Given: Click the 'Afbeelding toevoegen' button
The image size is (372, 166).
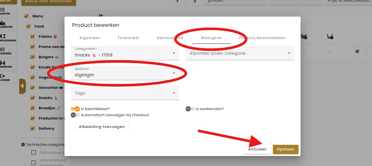Looking at the screenshot, I should click(x=102, y=127).
